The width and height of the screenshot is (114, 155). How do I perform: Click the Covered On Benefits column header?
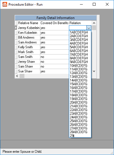click(x=54, y=23)
